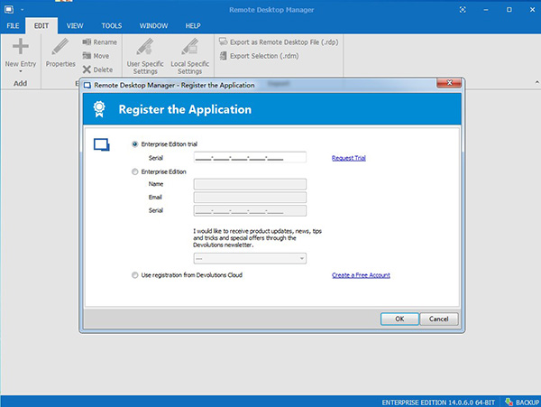Select the Enterprise Edition trial radio button

[135, 144]
